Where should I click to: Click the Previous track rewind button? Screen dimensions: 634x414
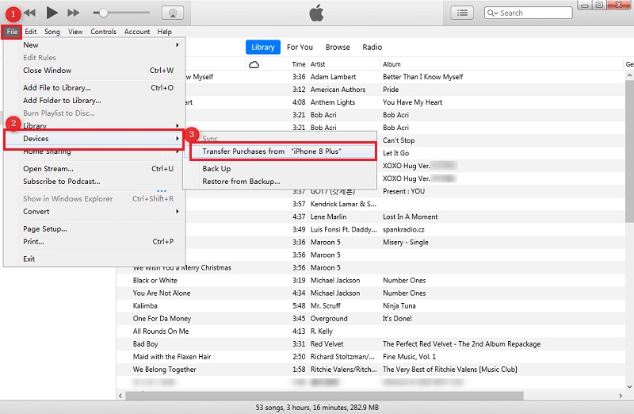click(30, 13)
